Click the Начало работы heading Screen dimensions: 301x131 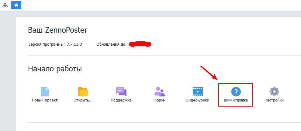pyautogui.click(x=55, y=69)
